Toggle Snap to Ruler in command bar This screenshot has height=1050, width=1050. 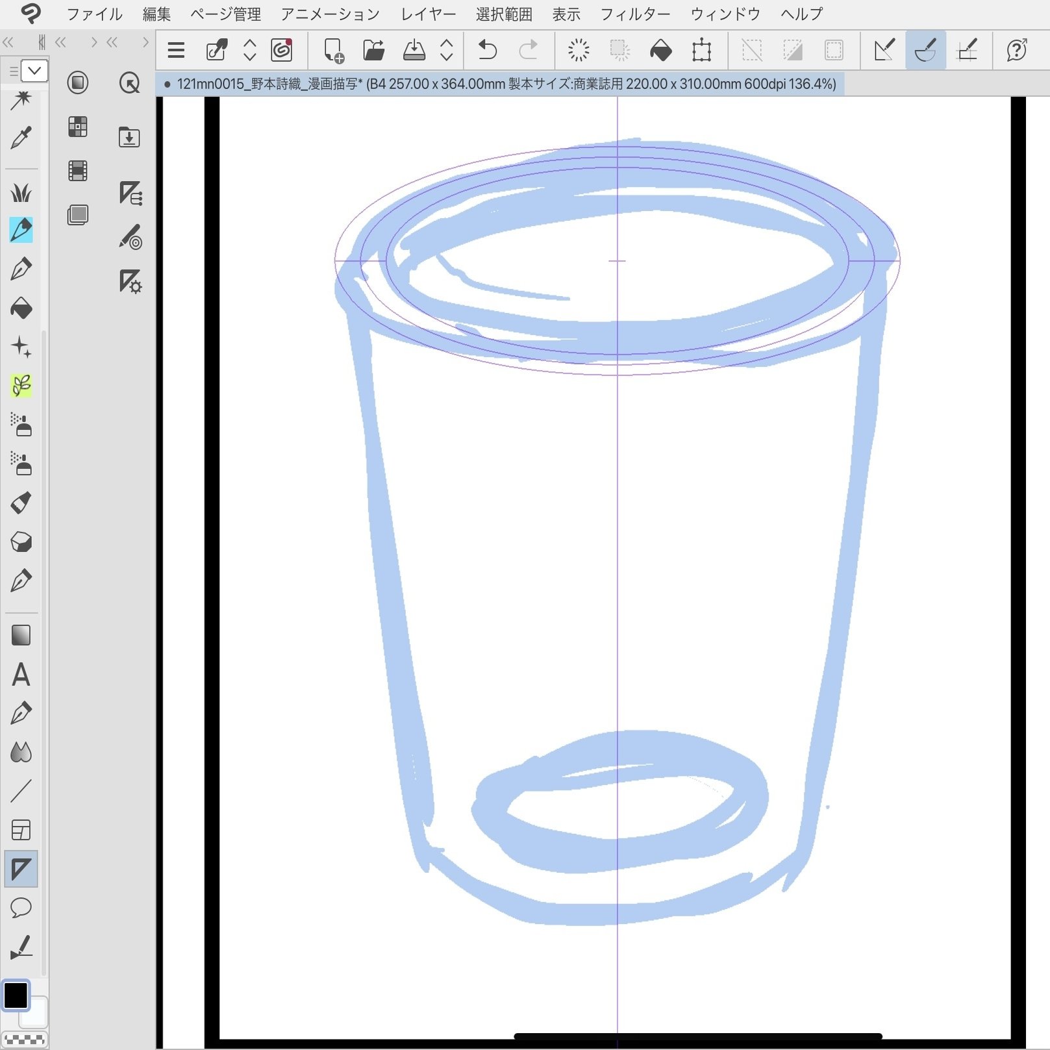[884, 50]
